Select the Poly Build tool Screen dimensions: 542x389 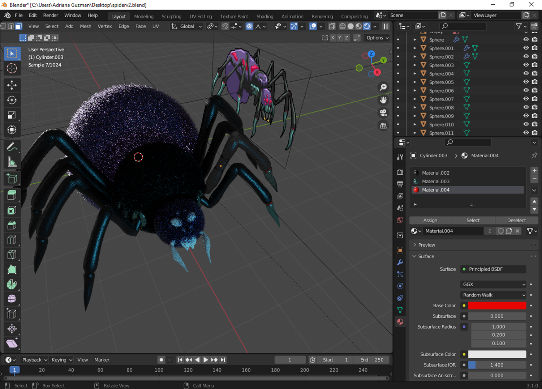(12, 269)
